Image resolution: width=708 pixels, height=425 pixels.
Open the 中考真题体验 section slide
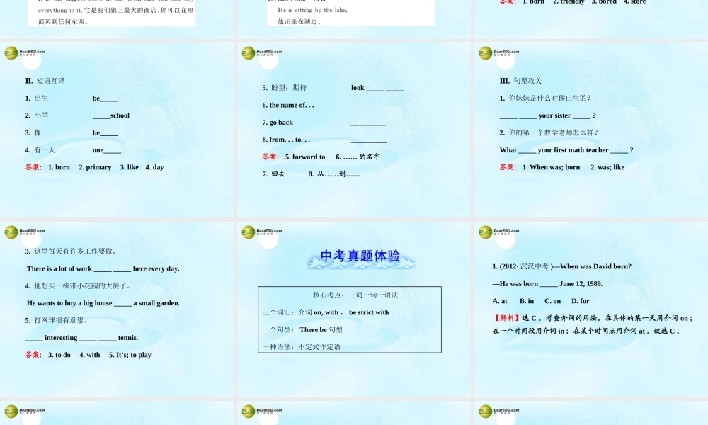pyautogui.click(x=361, y=257)
